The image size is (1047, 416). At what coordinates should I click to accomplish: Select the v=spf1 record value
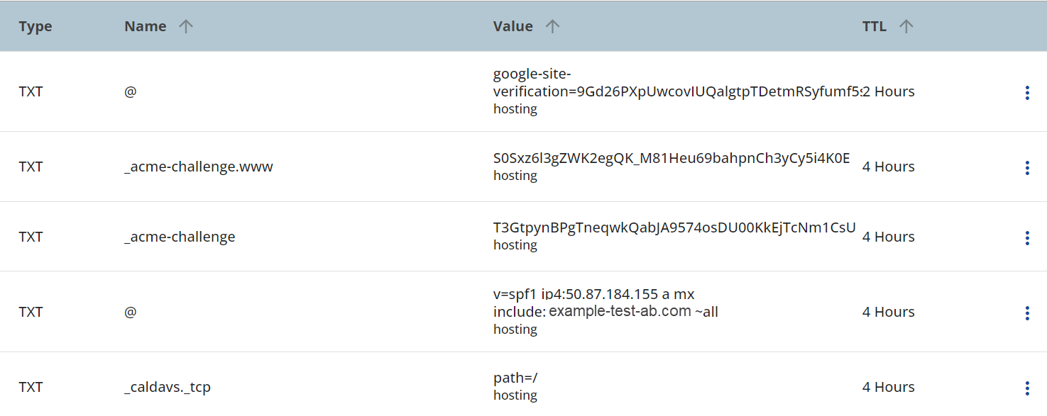pyautogui.click(x=605, y=303)
